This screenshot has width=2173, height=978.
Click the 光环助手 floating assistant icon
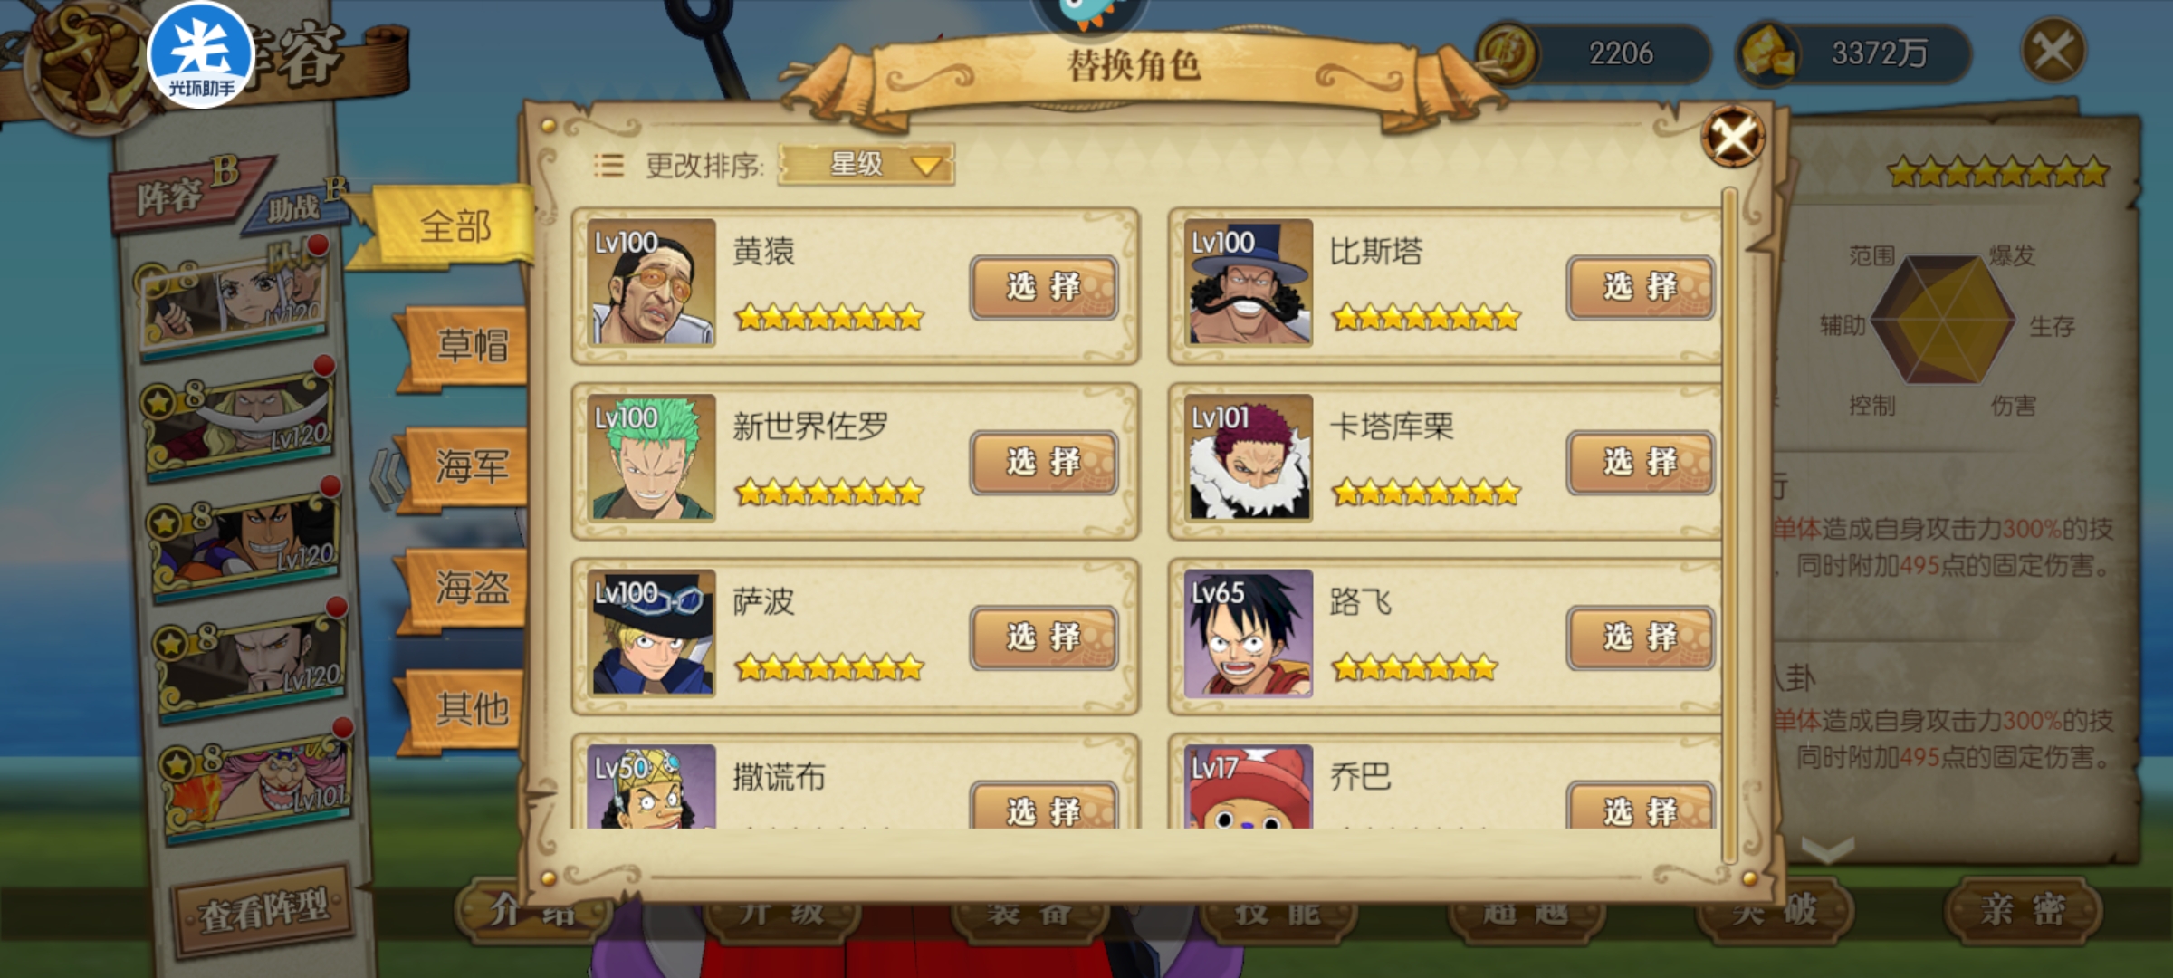[x=200, y=55]
